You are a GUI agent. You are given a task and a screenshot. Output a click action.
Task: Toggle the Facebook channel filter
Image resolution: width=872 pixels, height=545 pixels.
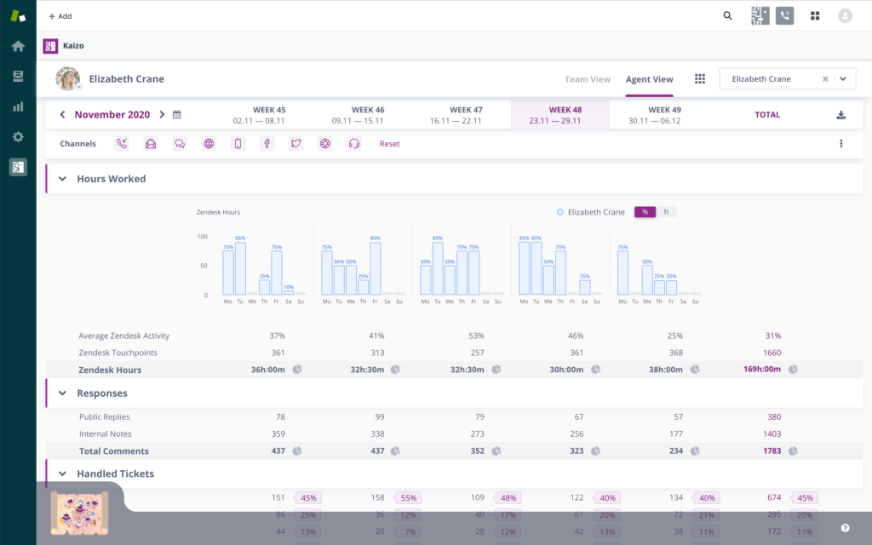tap(267, 143)
